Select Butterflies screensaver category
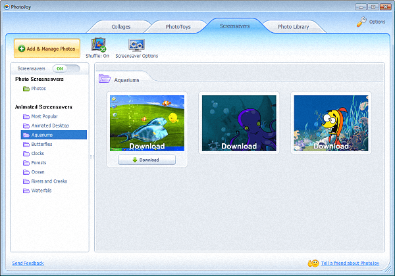This screenshot has height=276, width=395. point(41,144)
